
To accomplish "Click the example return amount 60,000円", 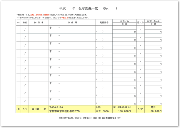I will (x=156, y=111).
